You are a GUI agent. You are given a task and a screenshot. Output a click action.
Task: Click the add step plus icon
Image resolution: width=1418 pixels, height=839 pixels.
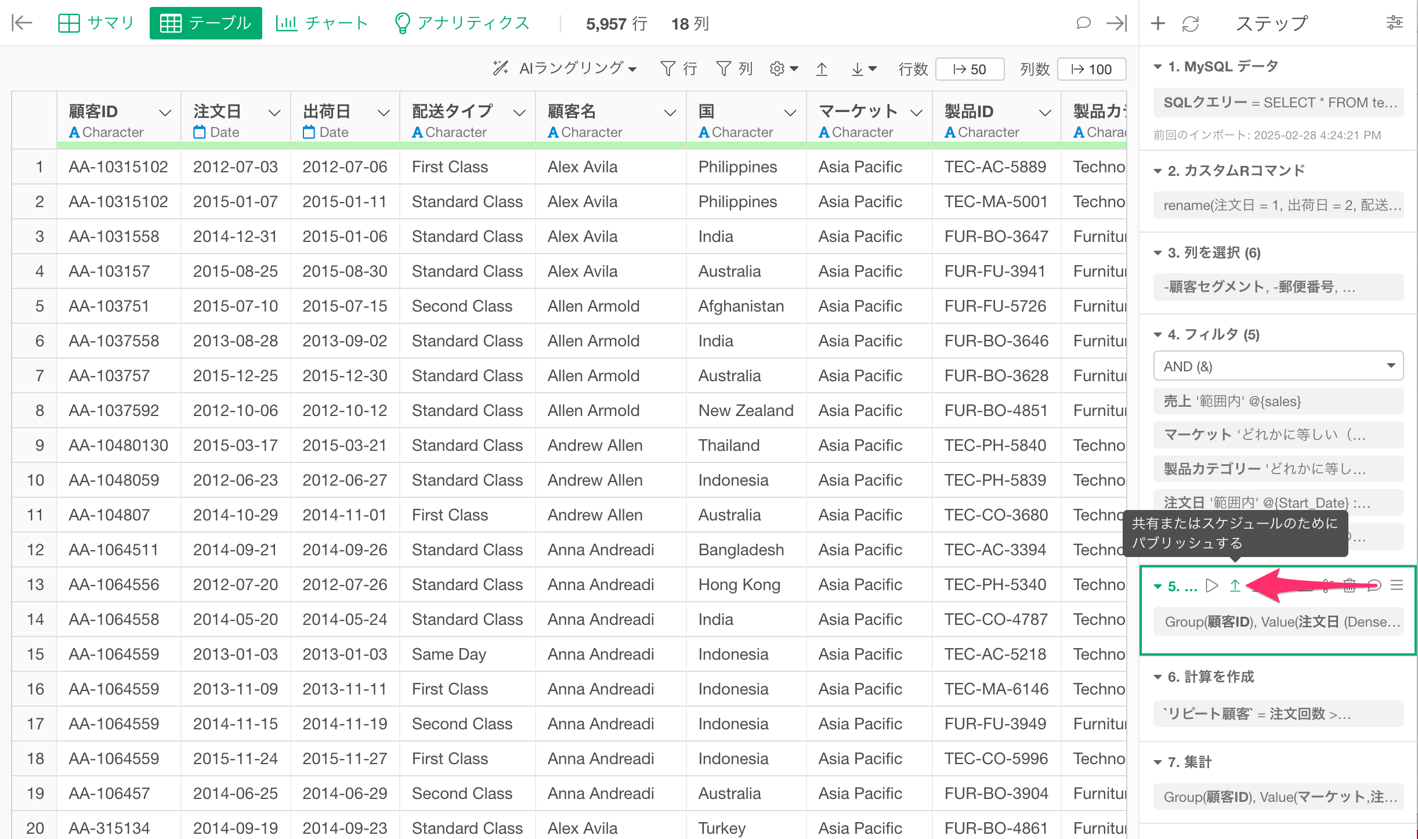tap(1157, 24)
